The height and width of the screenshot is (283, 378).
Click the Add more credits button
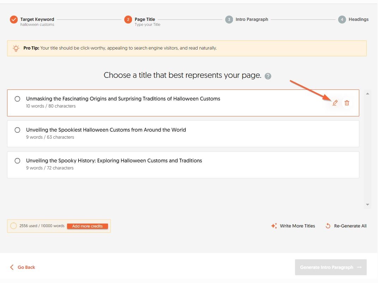(87, 226)
